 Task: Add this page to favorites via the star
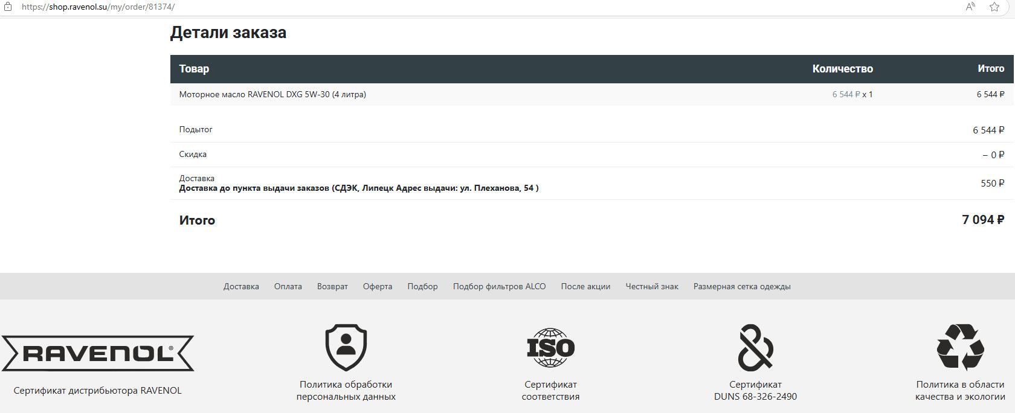[x=994, y=7]
